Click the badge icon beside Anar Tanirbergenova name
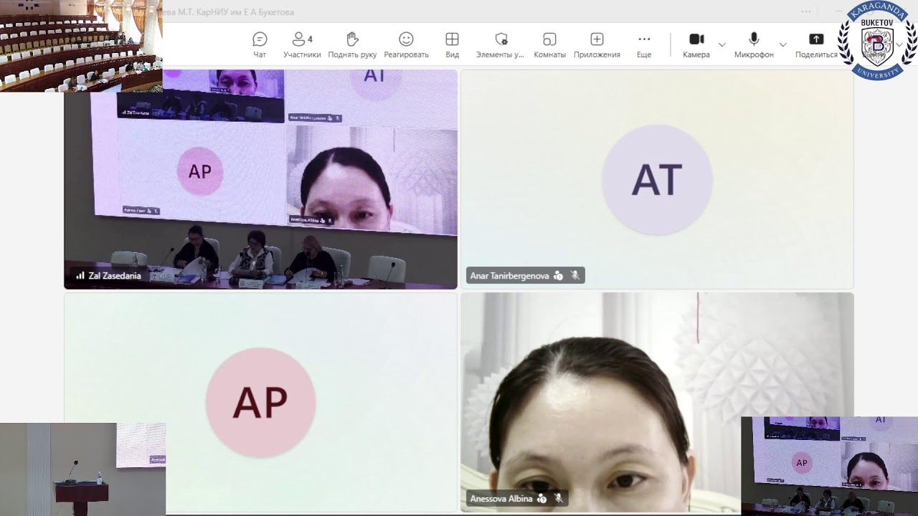Screen dimensions: 918x516 pos(558,276)
